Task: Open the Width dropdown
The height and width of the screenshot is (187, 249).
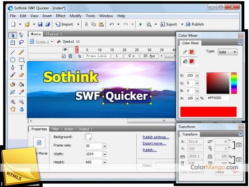Action: 105,154
